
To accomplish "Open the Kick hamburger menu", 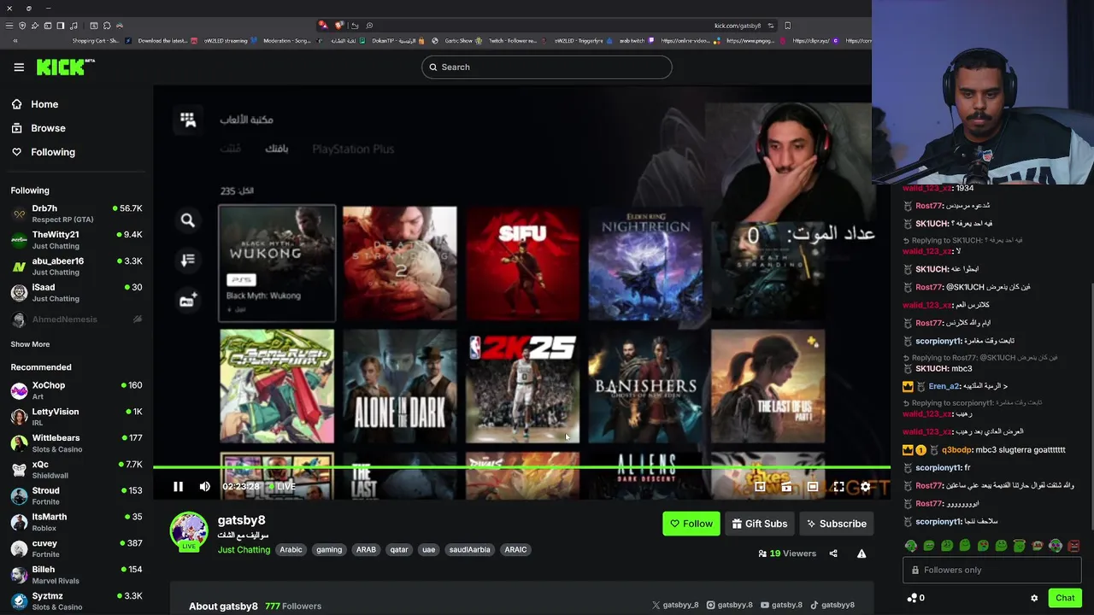I will tap(19, 67).
